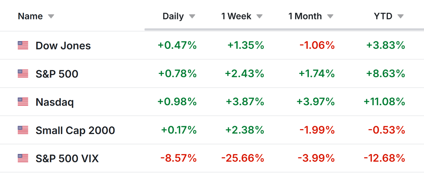Click VIX 1 Week value -25.66%

coord(243,158)
